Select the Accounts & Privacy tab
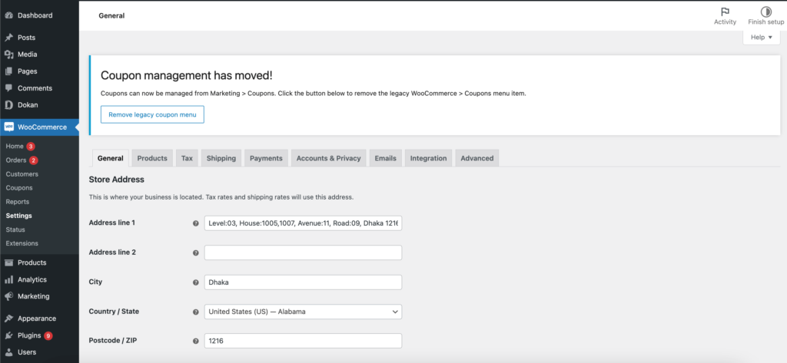787x363 pixels. [x=328, y=158]
